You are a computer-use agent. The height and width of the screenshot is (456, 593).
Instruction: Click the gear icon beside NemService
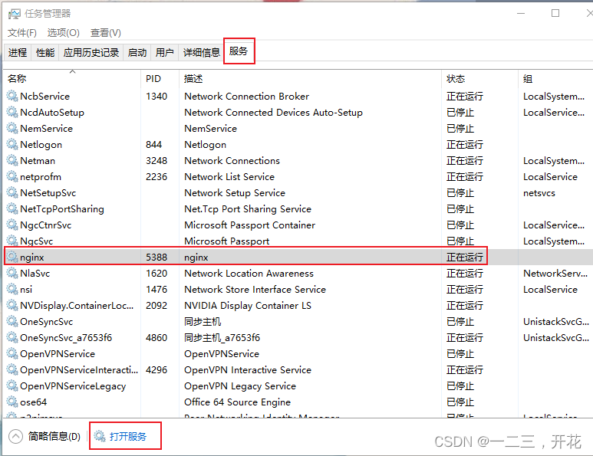[12, 129]
